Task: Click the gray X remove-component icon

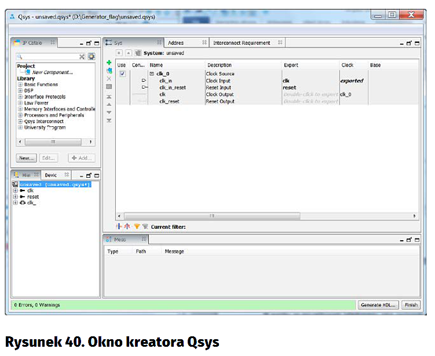Action: coord(109,79)
